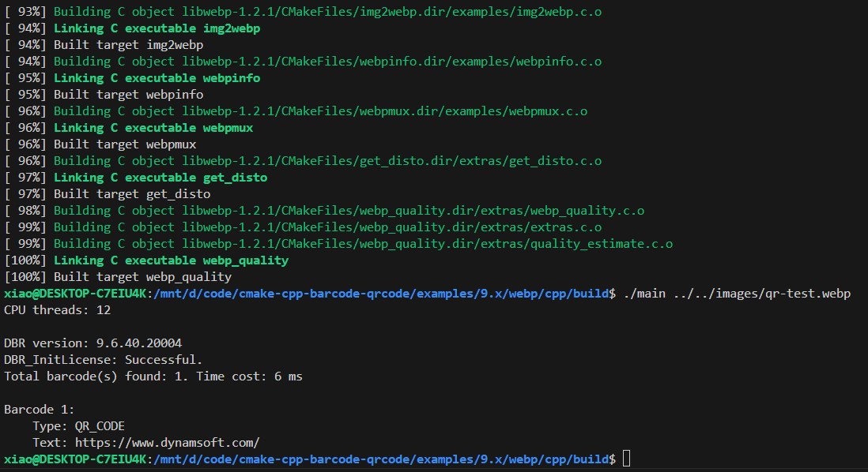Click the '[100%] Built target webp_quality' line
This screenshot has width=868, height=472.
click(118, 277)
